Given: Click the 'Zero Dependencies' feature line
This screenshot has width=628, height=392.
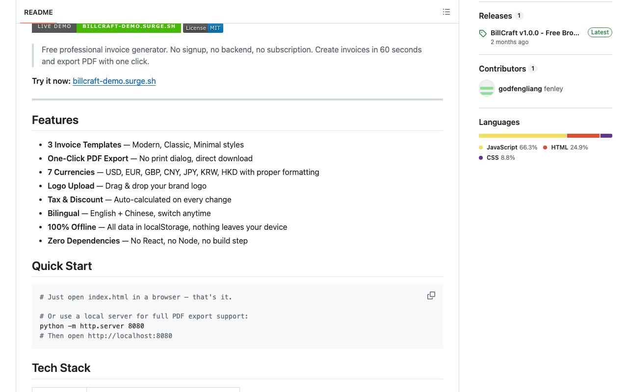Looking at the screenshot, I should tap(148, 241).
